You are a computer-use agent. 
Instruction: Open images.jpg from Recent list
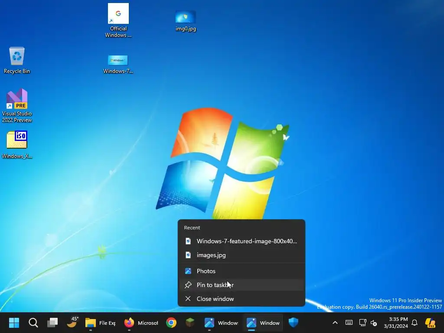[x=242, y=255]
